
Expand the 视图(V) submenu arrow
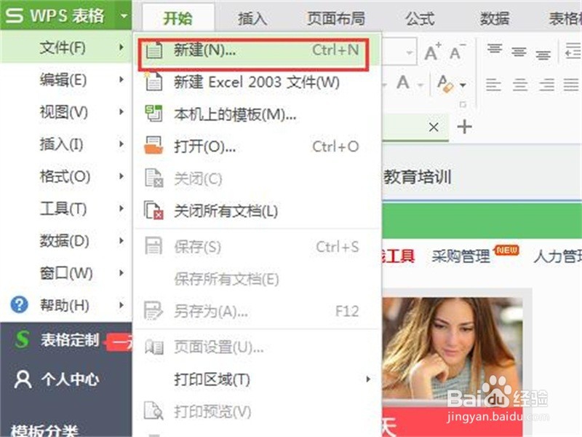[x=121, y=111]
